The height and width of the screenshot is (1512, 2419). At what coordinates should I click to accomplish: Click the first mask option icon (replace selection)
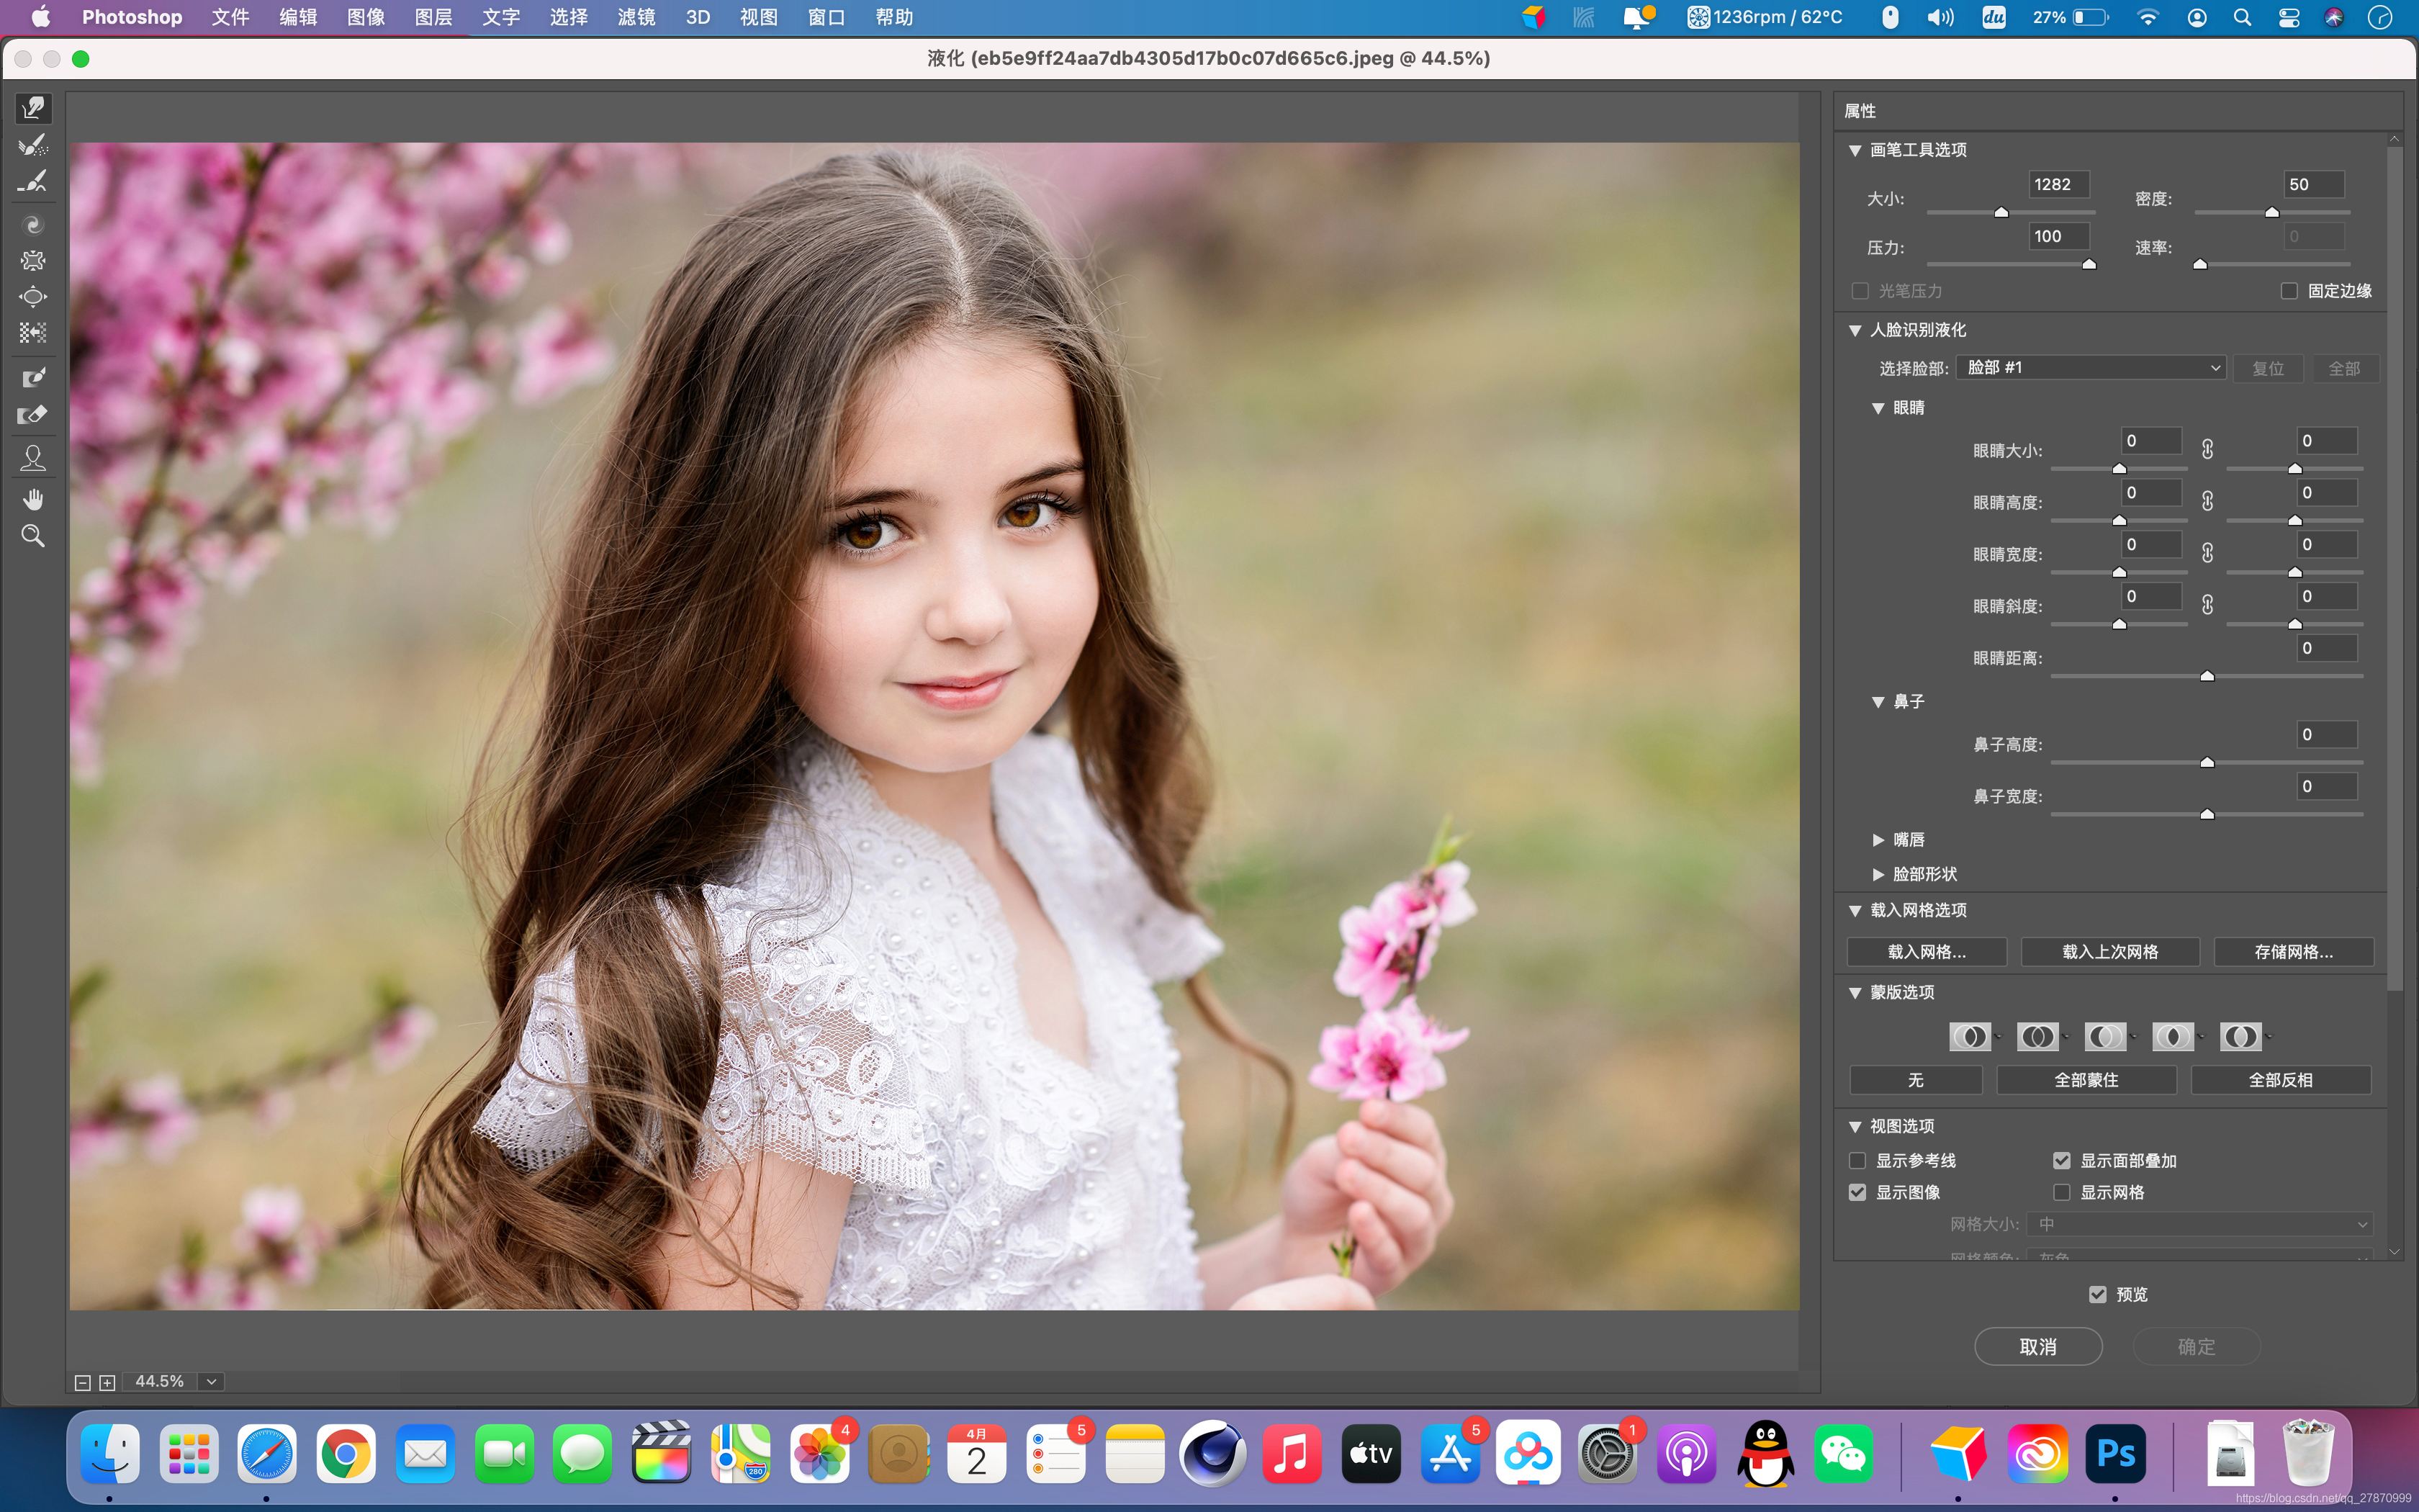click(x=1970, y=1037)
